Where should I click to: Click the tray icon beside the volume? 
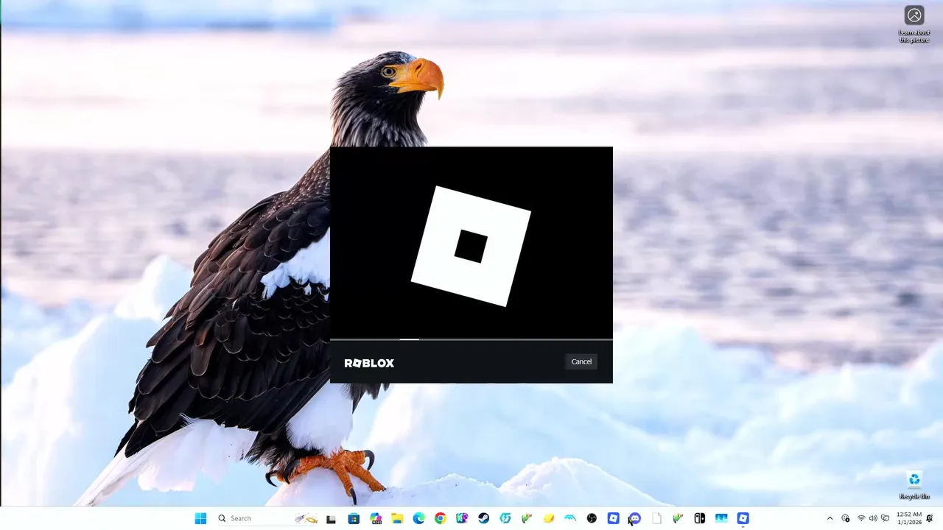(x=886, y=518)
